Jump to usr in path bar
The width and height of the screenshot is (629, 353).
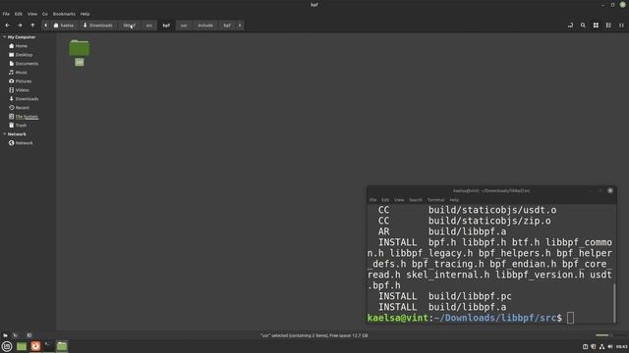pos(184,25)
